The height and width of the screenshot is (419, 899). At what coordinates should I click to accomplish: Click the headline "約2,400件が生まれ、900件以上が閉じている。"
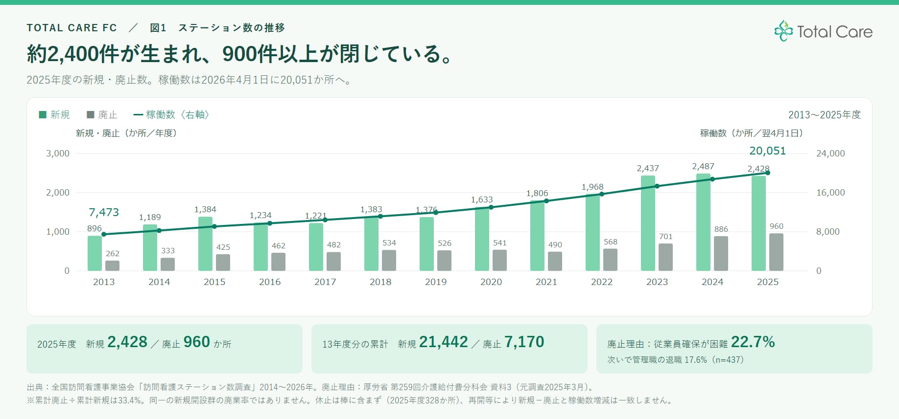239,54
